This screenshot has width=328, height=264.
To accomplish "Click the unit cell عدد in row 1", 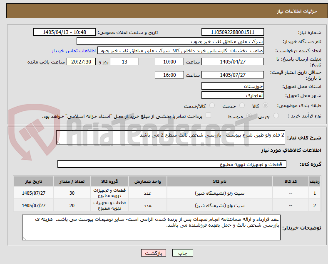I will click(148, 193).
